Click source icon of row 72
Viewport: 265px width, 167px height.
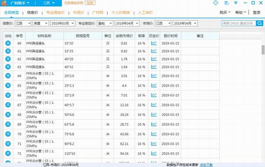pyautogui.click(x=8, y=154)
